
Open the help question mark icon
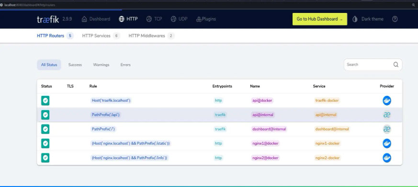coord(395,19)
